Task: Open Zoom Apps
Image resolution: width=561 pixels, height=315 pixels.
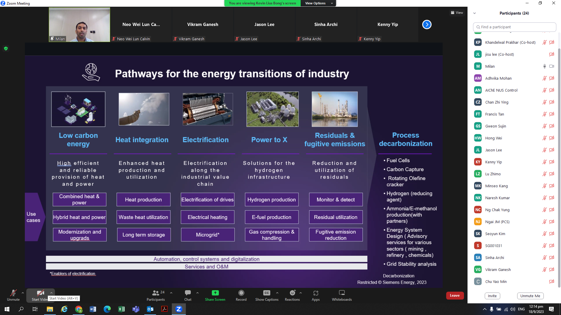Action: click(316, 295)
